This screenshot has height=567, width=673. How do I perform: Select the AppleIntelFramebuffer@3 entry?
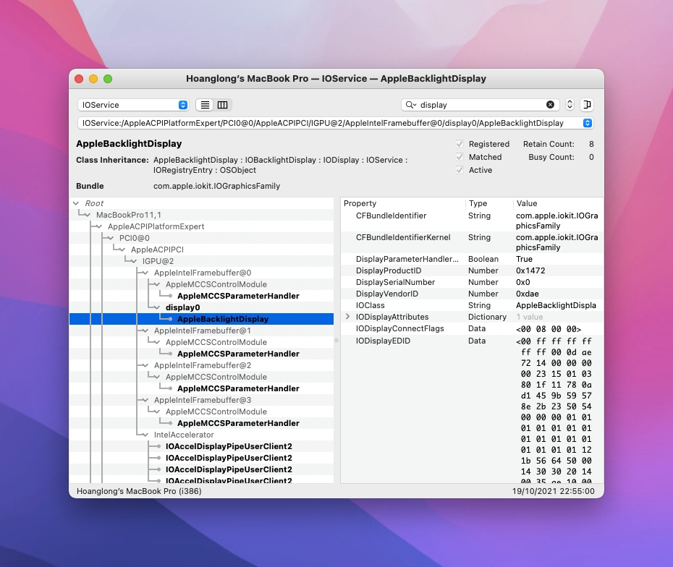click(203, 400)
